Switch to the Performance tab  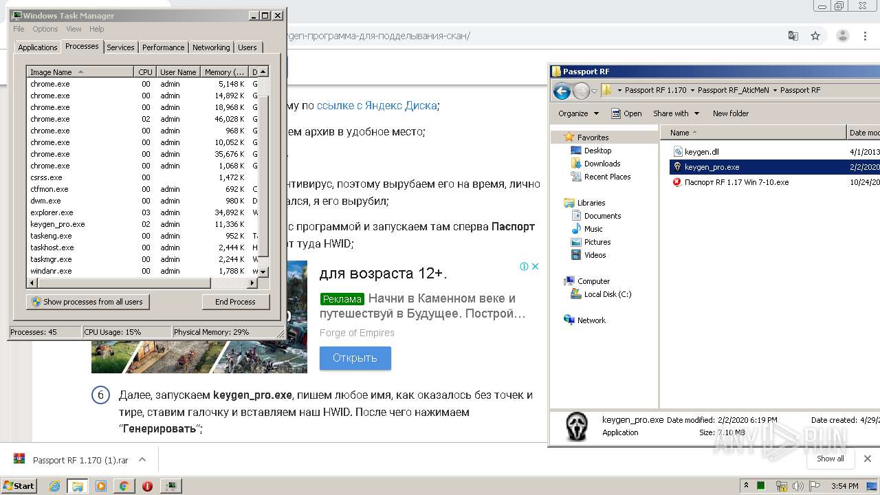163,47
